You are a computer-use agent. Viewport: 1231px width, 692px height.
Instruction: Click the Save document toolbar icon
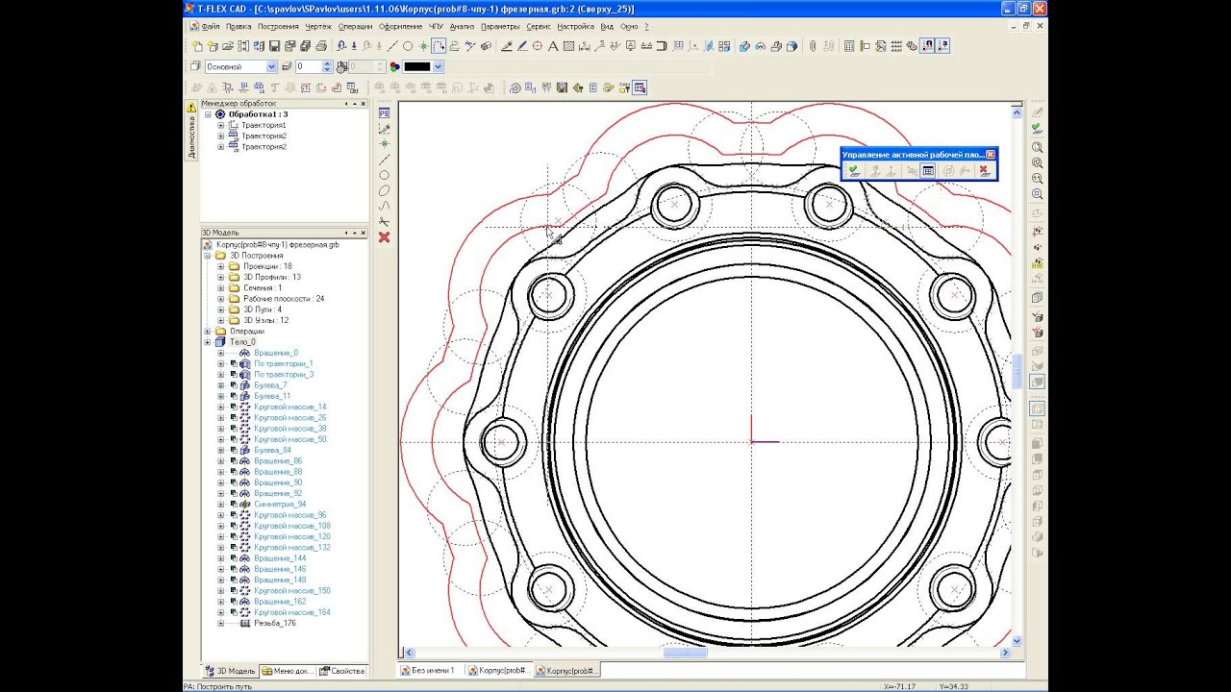point(274,46)
